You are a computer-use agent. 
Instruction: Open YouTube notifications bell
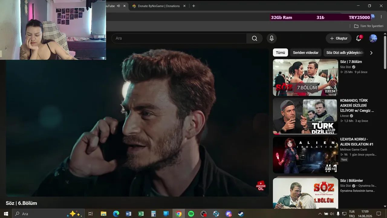359,38
